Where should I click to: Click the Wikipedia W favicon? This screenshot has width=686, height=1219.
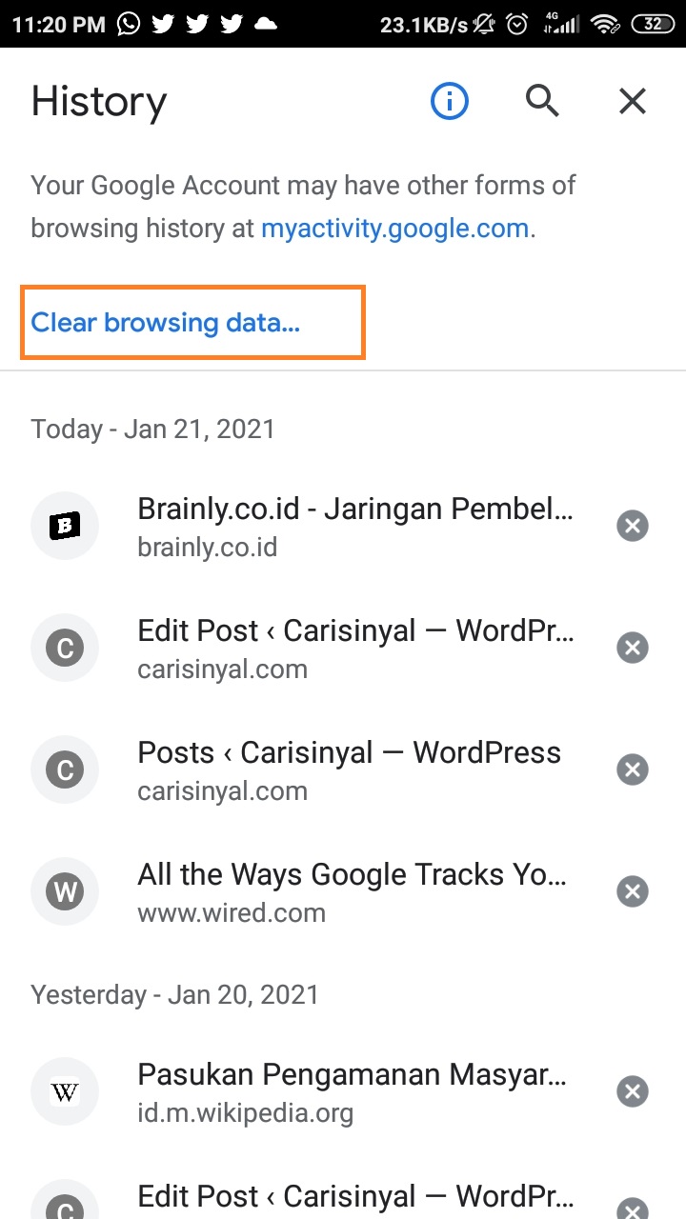[x=65, y=1091]
